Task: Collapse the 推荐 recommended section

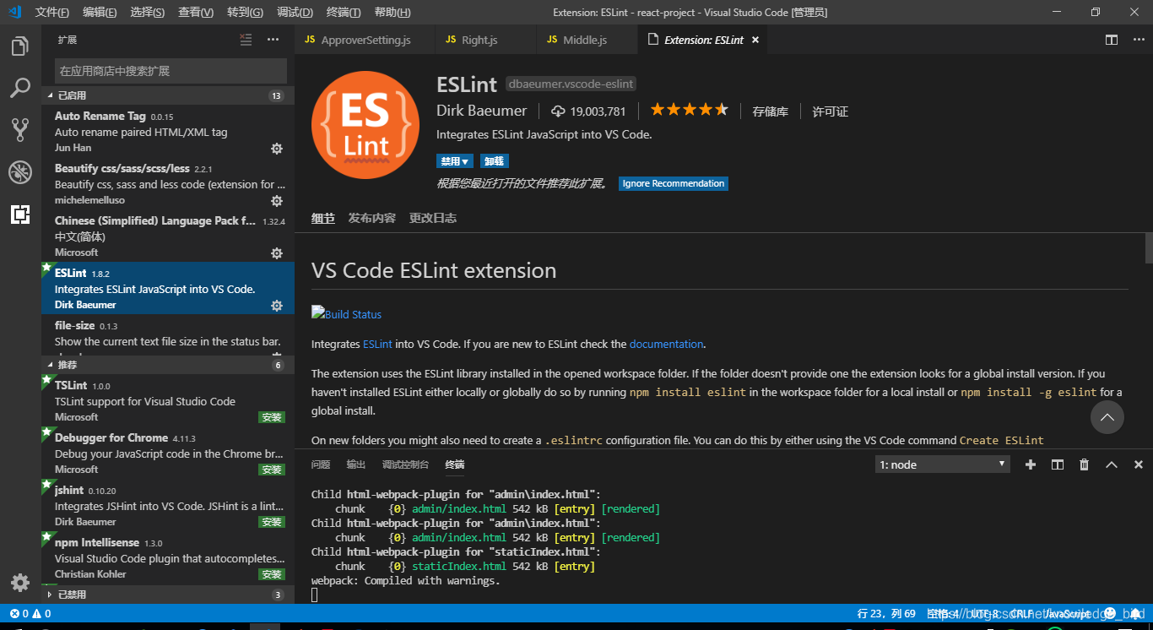Action: pos(168,365)
